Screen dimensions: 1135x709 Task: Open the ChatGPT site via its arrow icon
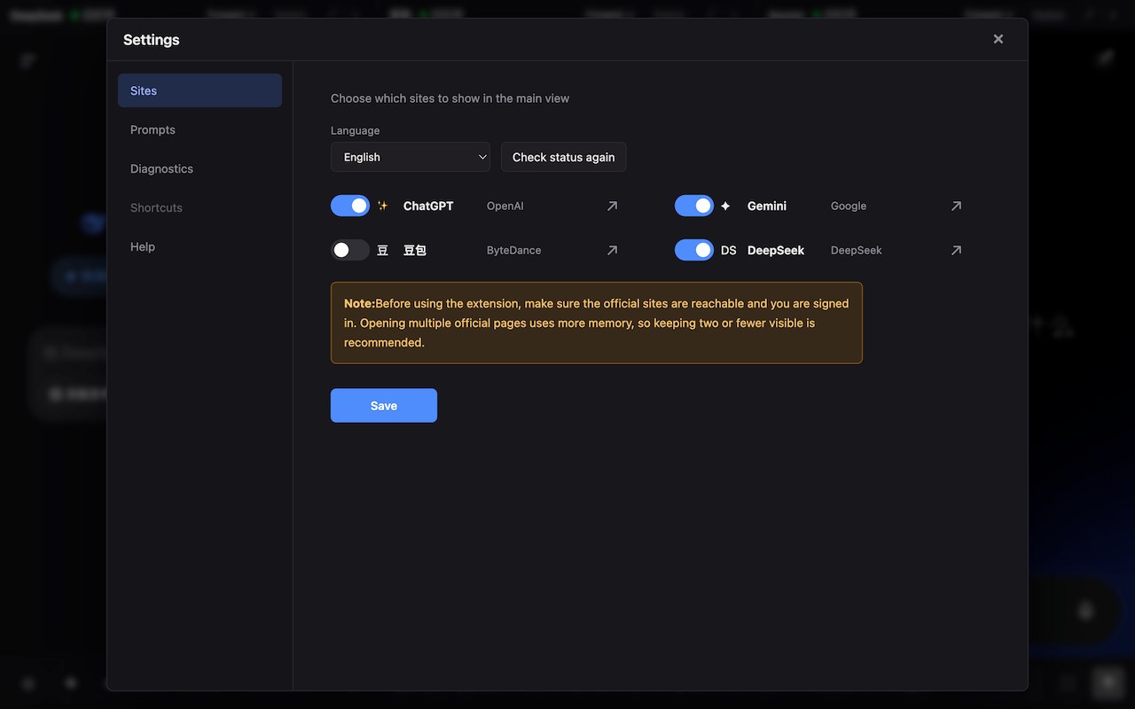(x=612, y=206)
